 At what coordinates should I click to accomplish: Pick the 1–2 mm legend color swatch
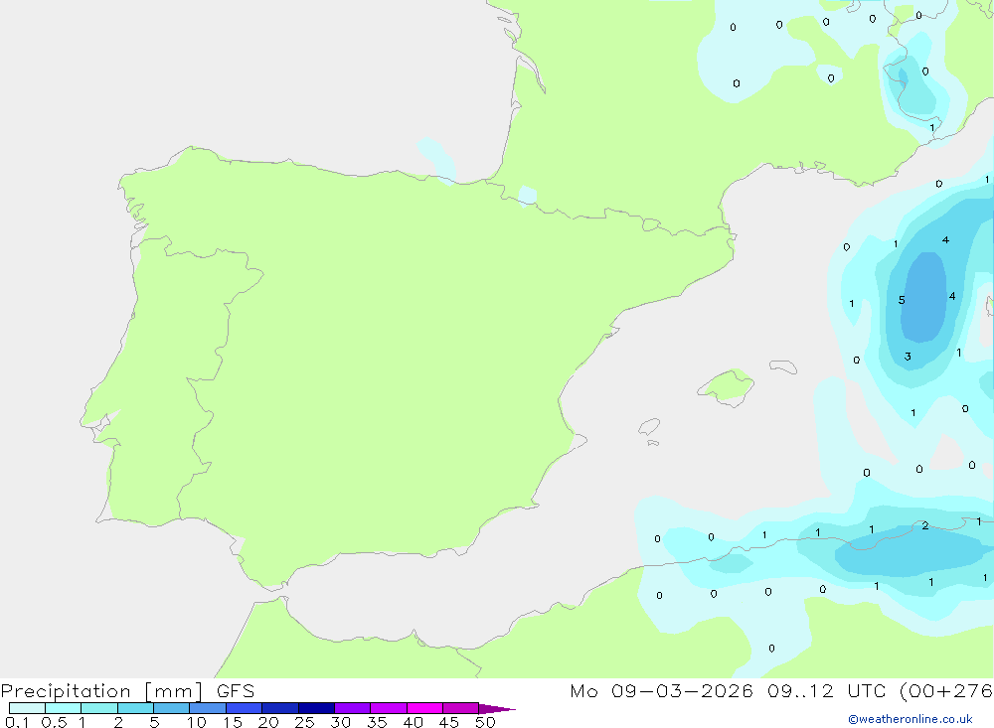pos(99,708)
